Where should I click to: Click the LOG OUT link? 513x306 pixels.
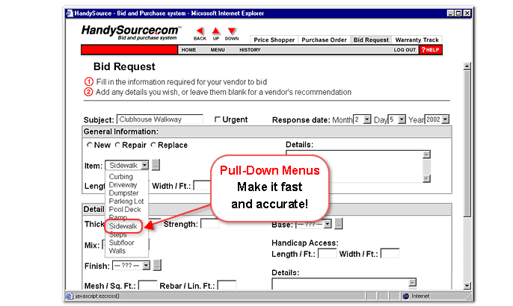click(x=405, y=50)
